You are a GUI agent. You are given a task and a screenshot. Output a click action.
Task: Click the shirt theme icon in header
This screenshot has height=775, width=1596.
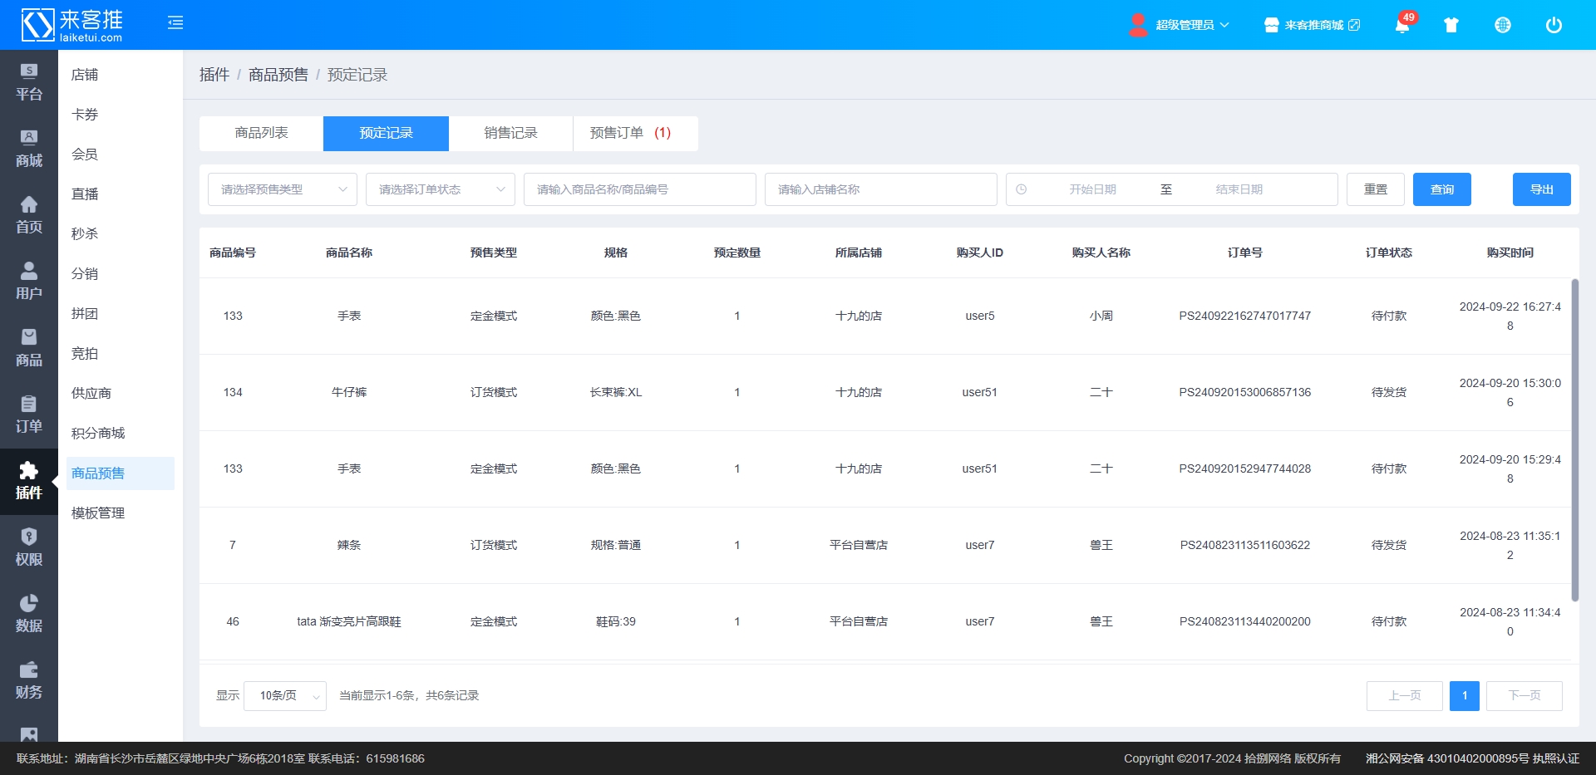click(1451, 25)
